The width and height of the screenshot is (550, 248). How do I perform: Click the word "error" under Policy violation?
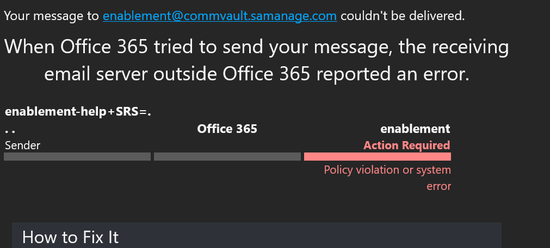pyautogui.click(x=438, y=186)
